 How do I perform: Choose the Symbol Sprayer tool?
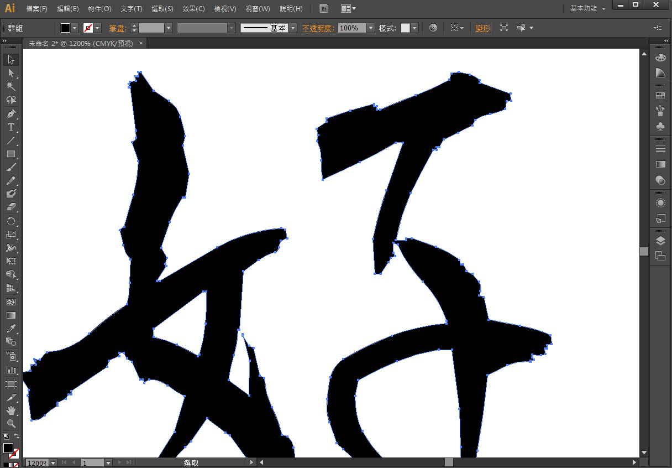[11, 356]
